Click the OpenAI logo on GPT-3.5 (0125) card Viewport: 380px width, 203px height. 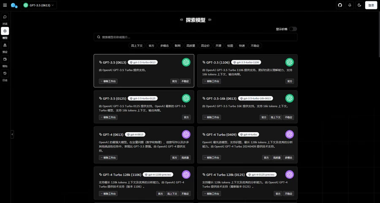[x=186, y=99]
